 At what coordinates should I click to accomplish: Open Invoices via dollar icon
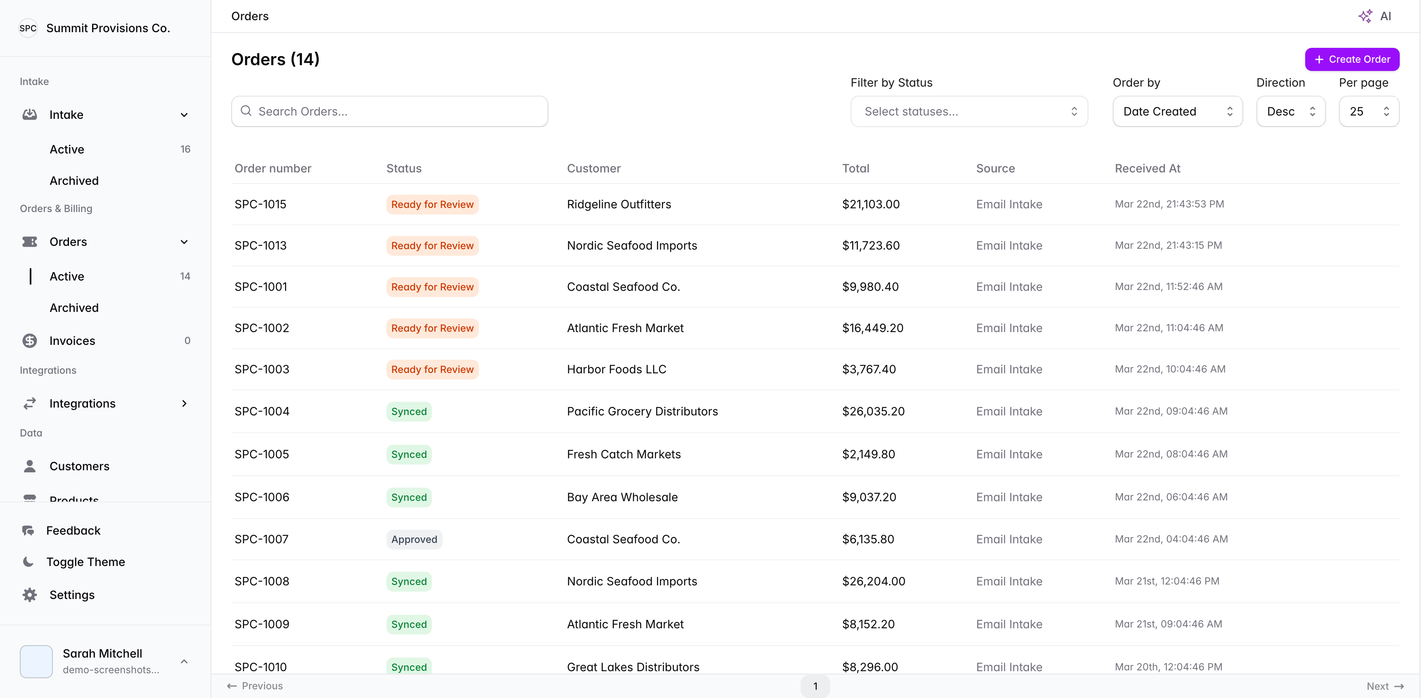pyautogui.click(x=29, y=341)
